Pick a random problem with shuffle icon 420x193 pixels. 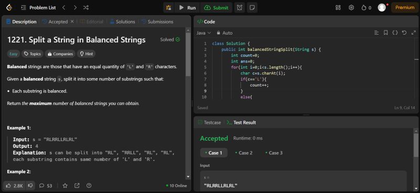(x=86, y=8)
